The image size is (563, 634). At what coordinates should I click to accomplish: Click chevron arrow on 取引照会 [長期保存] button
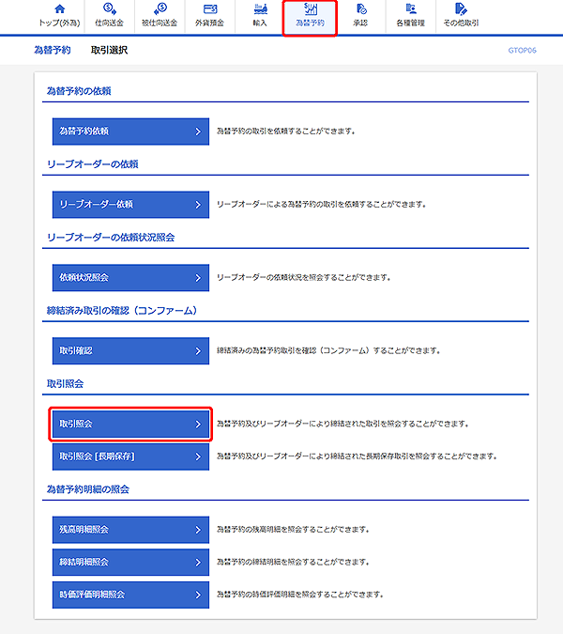click(198, 456)
